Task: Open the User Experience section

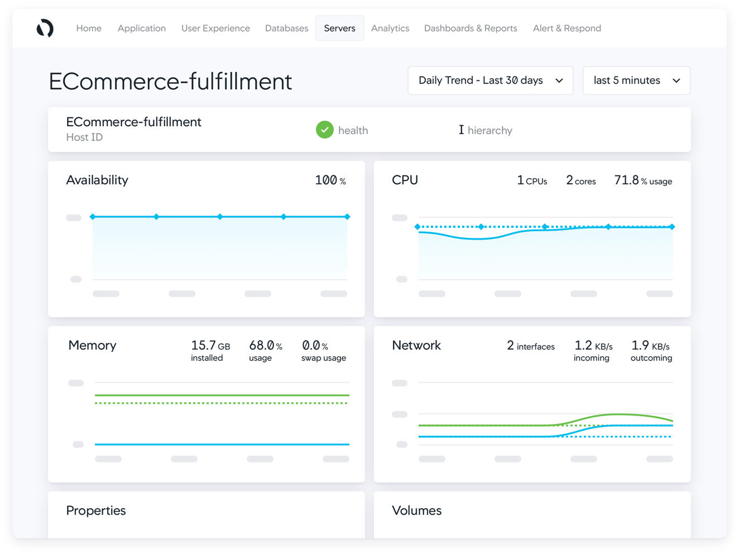Action: (215, 28)
